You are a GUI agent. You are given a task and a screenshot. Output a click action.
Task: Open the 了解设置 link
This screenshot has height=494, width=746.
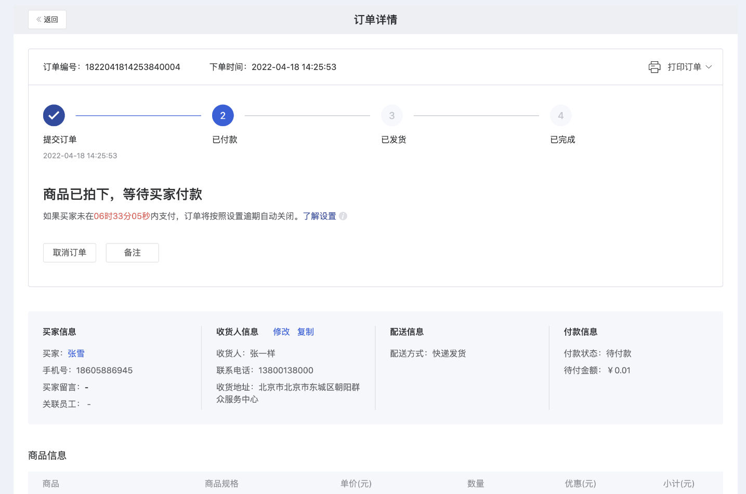(x=320, y=216)
